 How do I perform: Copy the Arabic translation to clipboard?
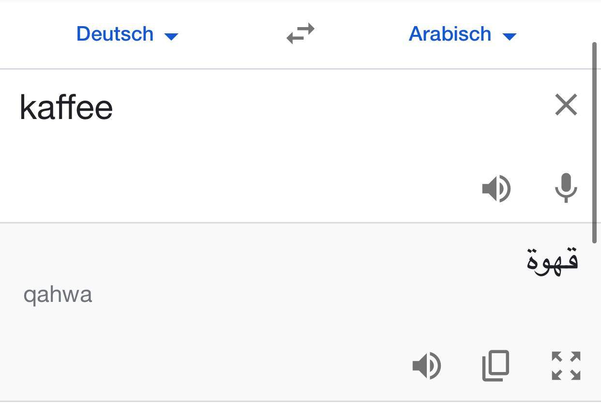point(496,366)
